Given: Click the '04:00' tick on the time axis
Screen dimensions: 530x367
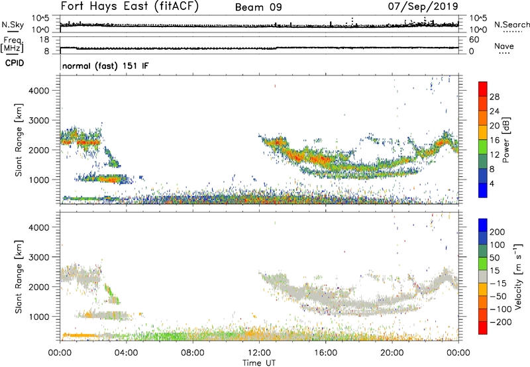Looking at the screenshot, I should (x=127, y=353).
